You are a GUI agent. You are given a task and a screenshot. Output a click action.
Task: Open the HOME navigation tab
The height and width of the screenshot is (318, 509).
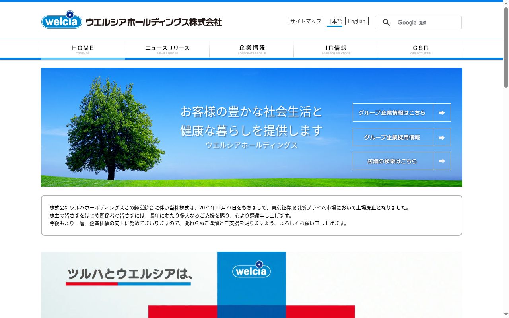(83, 49)
